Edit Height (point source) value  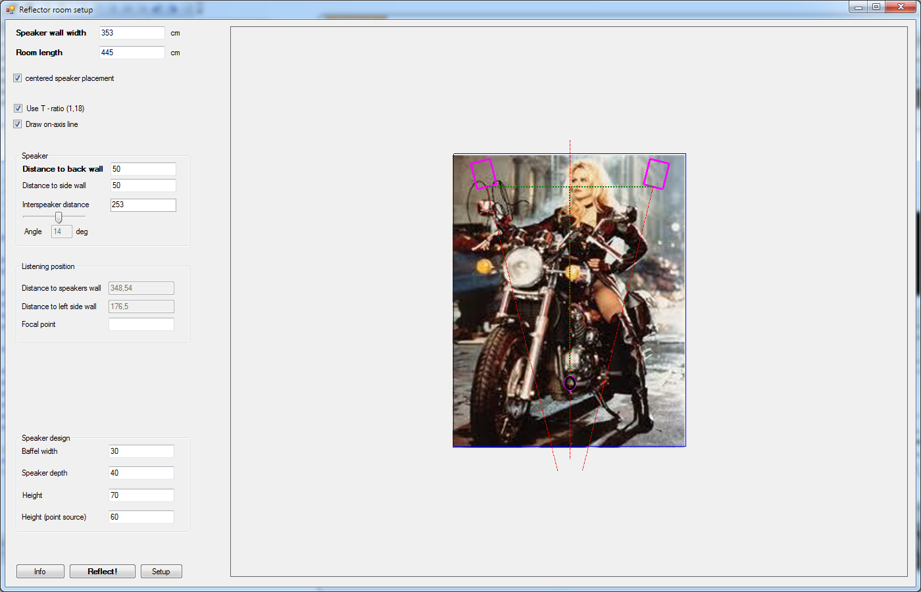141,517
